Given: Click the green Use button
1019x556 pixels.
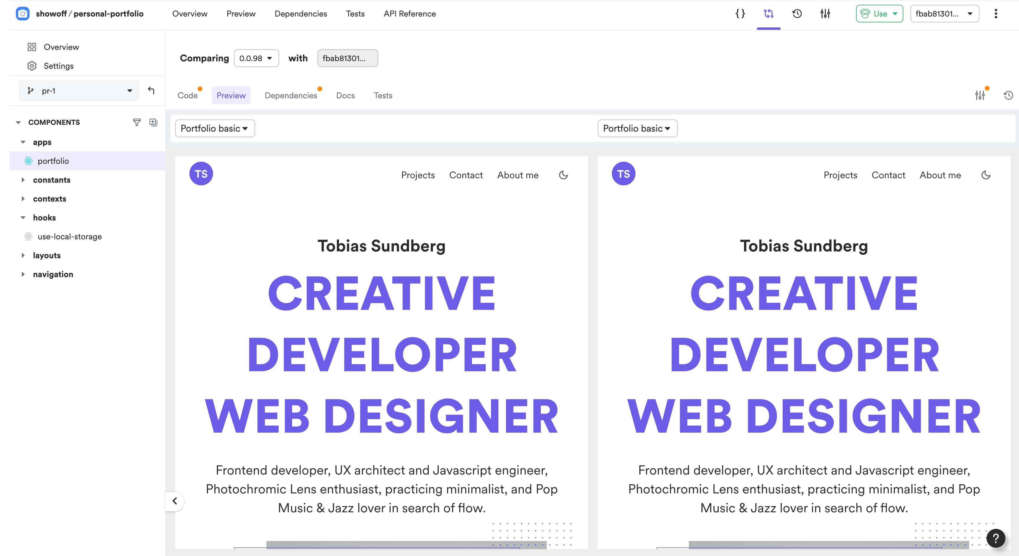Looking at the screenshot, I should point(879,14).
